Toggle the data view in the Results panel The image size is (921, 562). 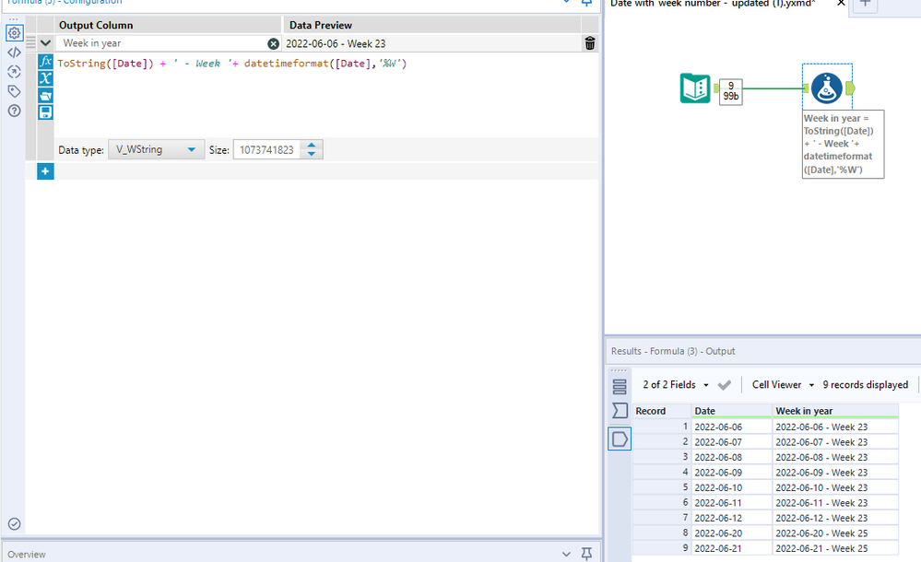tap(620, 386)
